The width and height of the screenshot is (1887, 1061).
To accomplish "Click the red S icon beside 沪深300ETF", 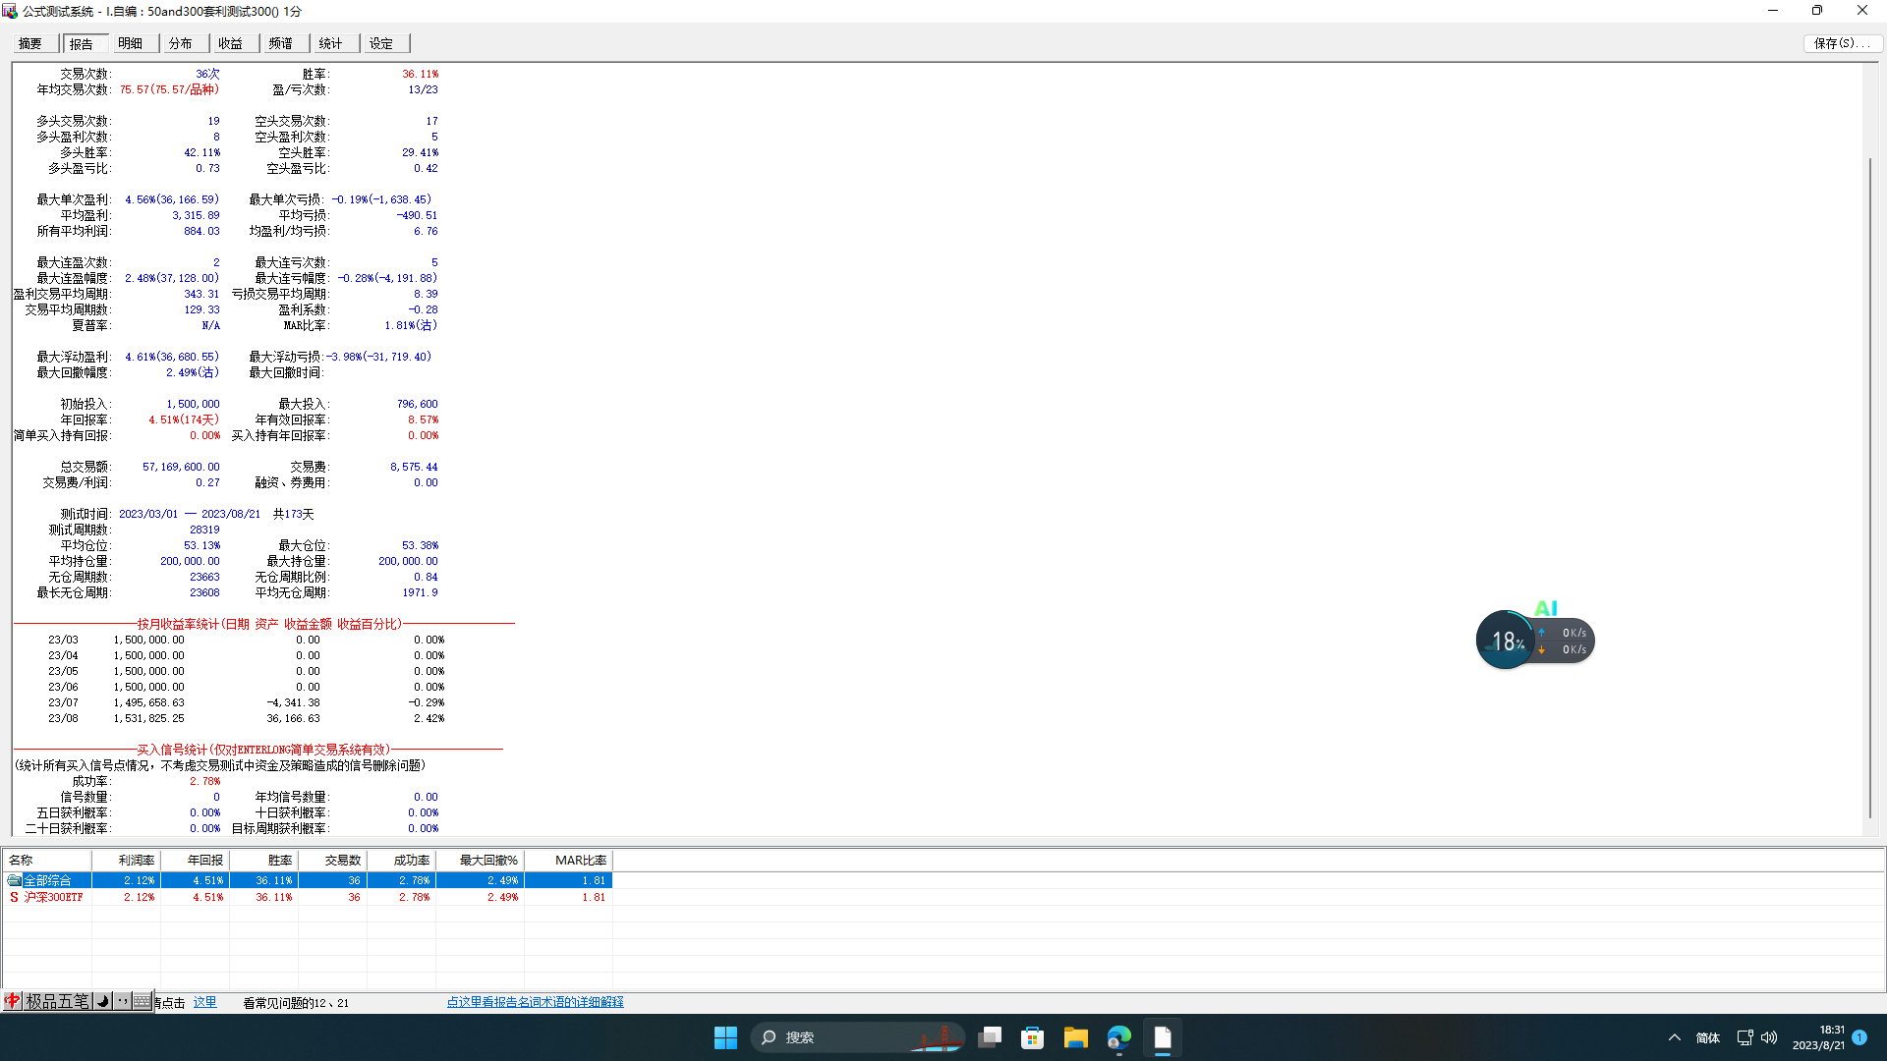I will [14, 897].
